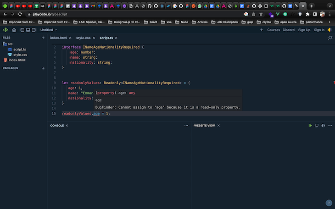Open style.css in the file tree
Viewport: 335px width, 209px height.
[17, 55]
